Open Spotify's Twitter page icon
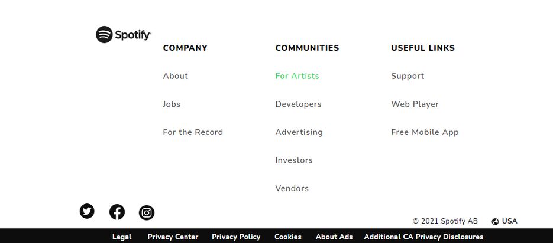The width and height of the screenshot is (553, 243). 87,211
